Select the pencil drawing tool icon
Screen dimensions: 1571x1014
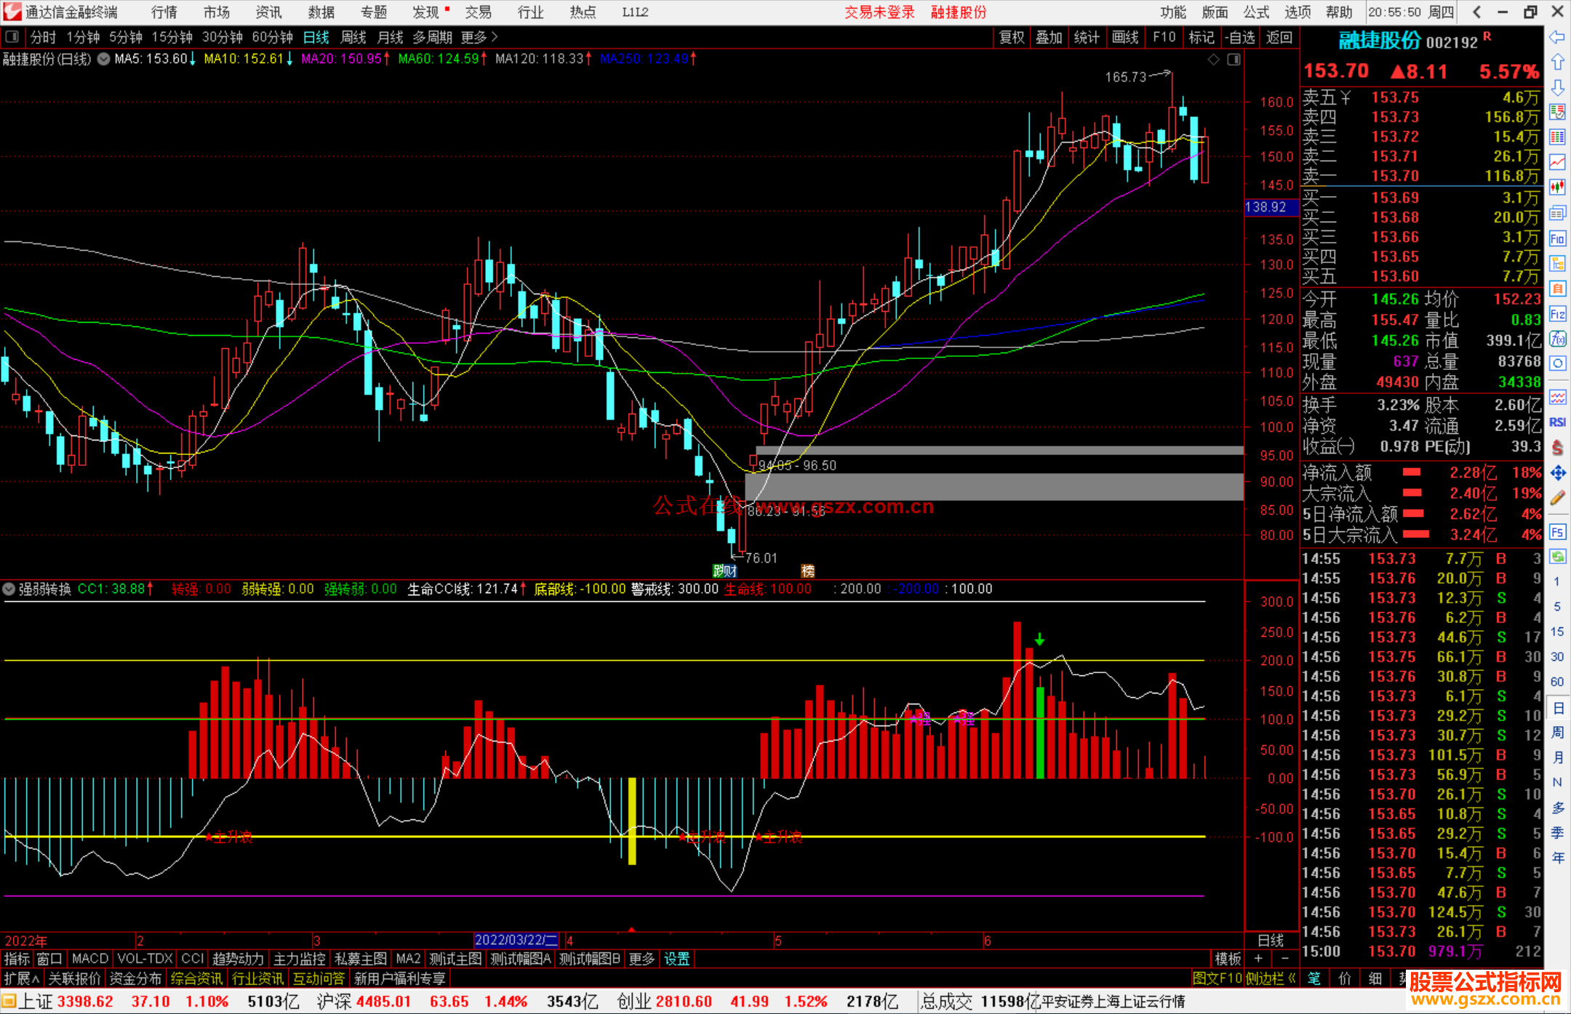pyautogui.click(x=1557, y=498)
